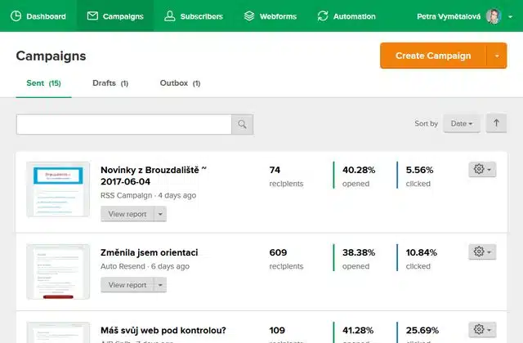
Task: Click the 10.84% clicked statistic
Action: (x=422, y=259)
